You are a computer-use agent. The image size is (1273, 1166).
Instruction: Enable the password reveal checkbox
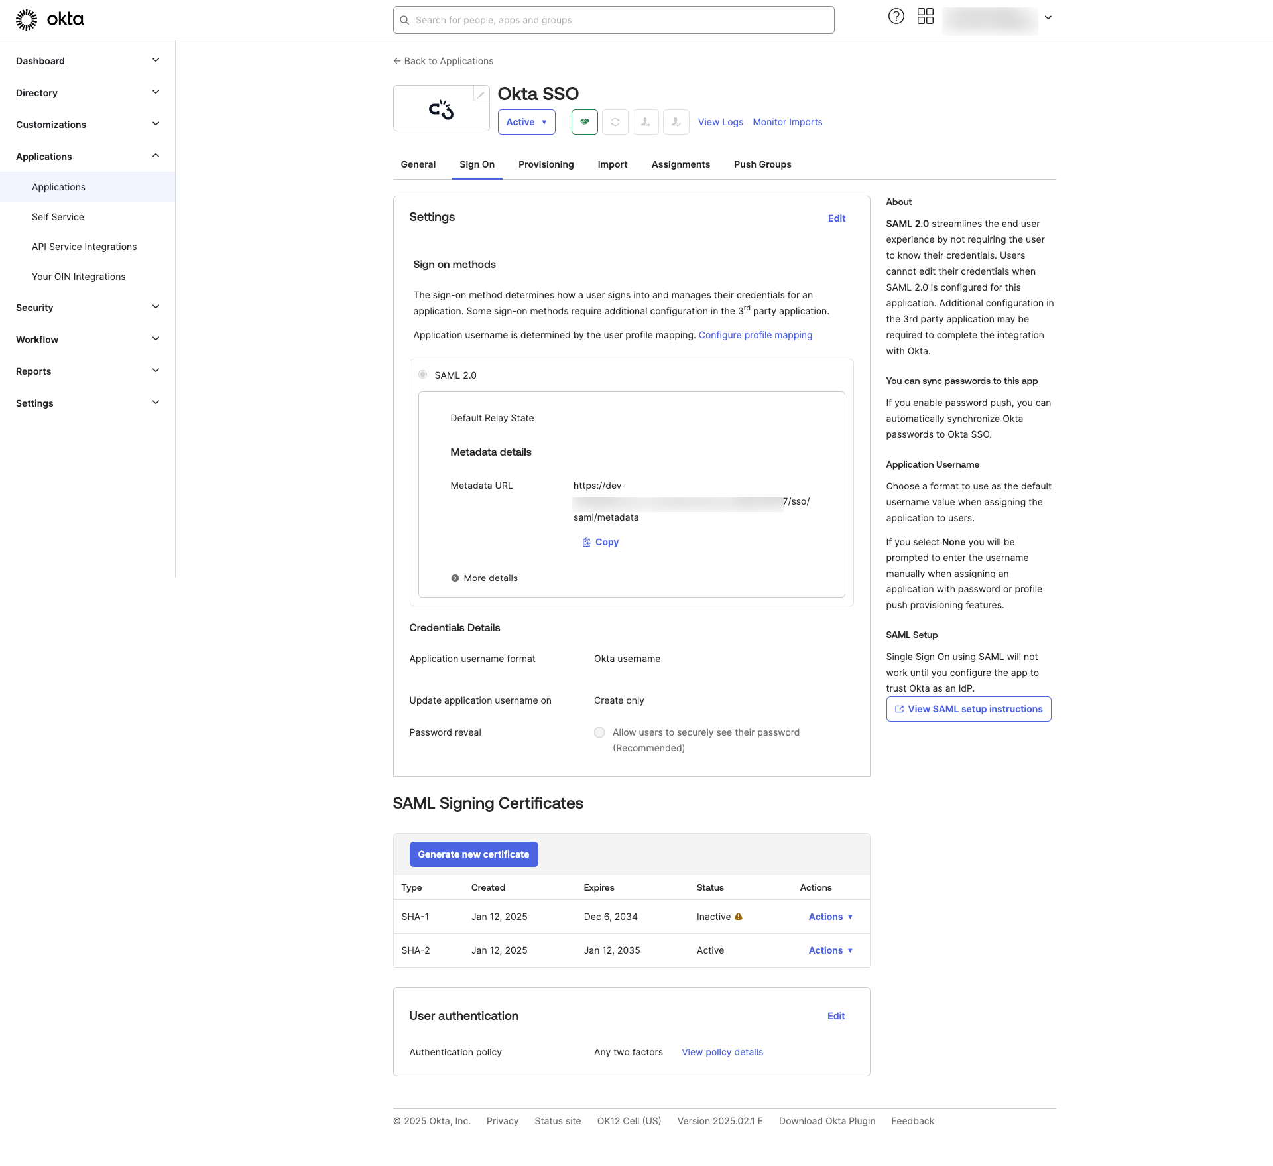[x=599, y=732]
